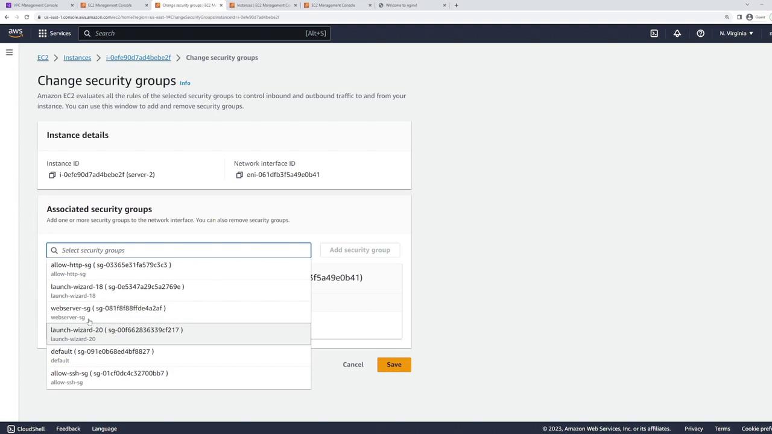This screenshot has height=434, width=772.
Task: Open the notifications bell
Action: pos(677,33)
